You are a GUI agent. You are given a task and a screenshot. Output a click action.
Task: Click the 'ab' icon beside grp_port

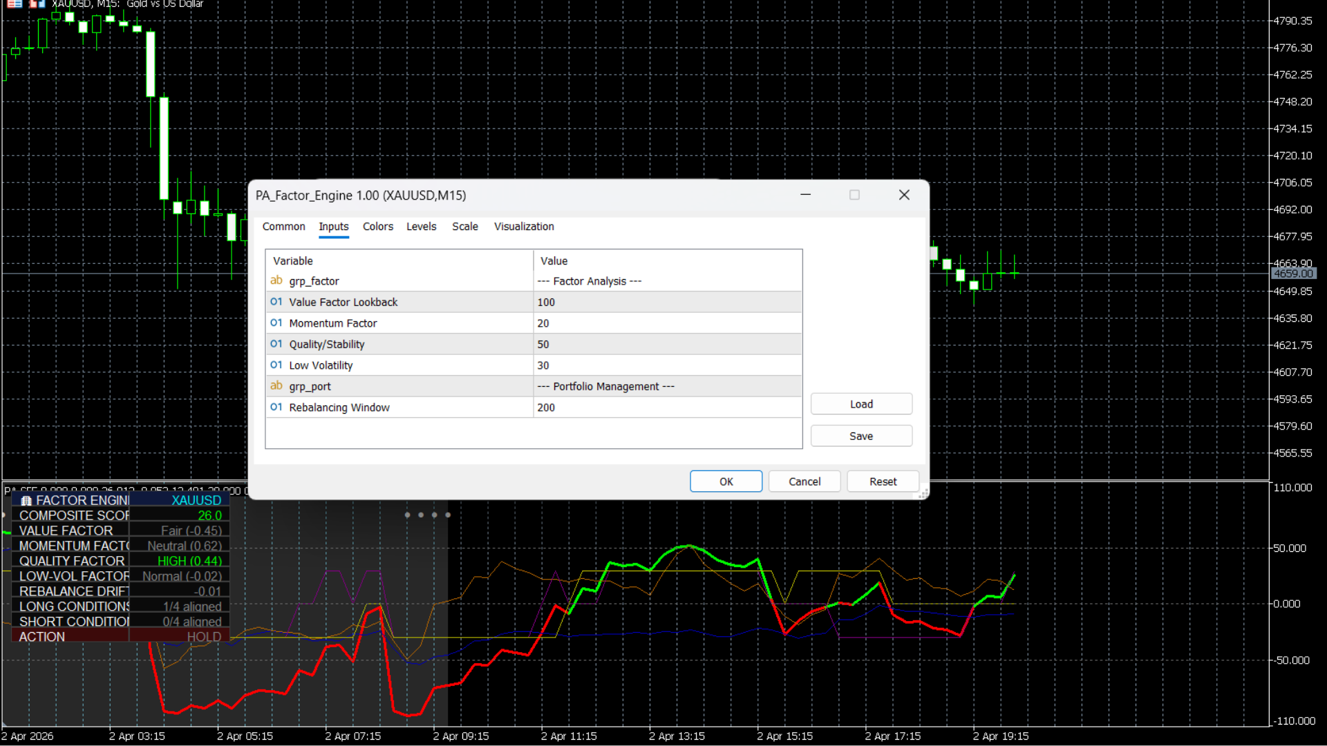coord(276,386)
